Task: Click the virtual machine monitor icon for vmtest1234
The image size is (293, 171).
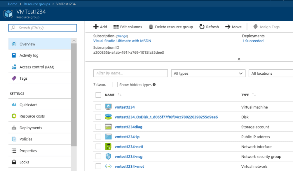Action: 108,107
